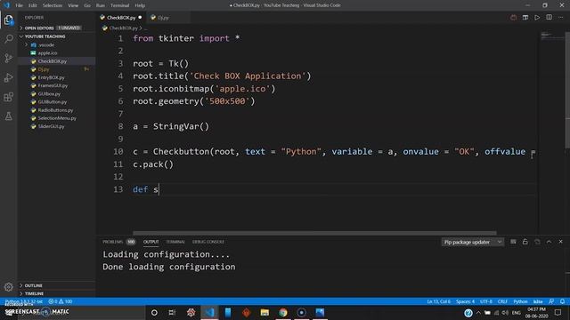Clear the output panel
This screenshot has height=320, width=570.
[513, 242]
